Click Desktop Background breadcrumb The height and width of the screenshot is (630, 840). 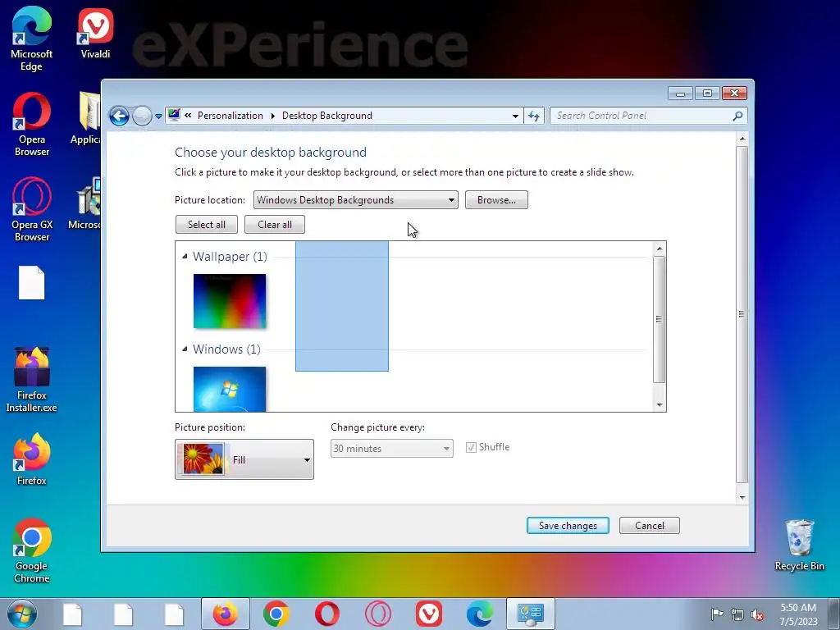pos(327,116)
